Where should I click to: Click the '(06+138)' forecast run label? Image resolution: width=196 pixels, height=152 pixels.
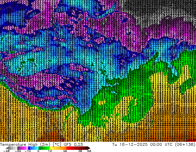(x=185, y=145)
